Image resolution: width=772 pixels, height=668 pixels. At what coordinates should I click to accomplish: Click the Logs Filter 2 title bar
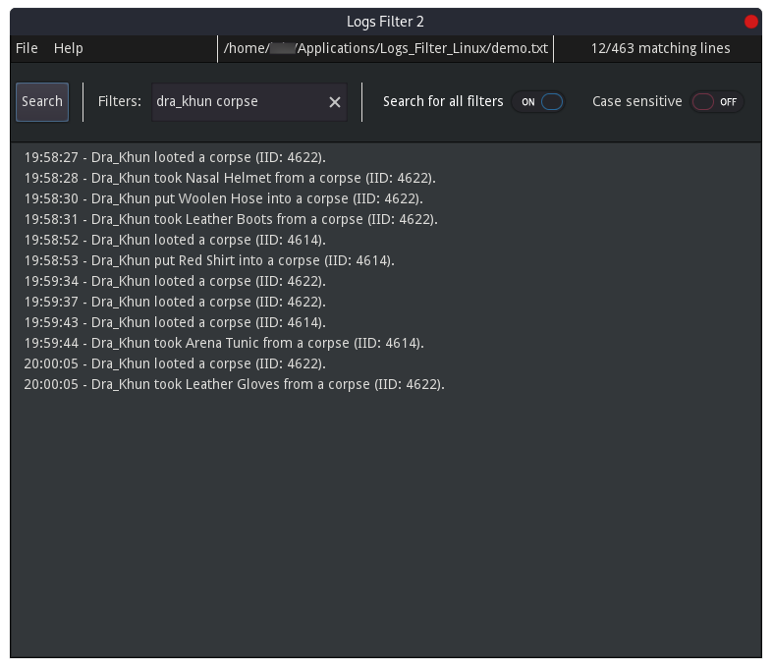click(x=385, y=22)
